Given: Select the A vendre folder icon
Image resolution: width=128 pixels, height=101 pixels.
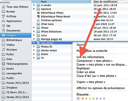Looking at the screenshot, I should pos(38,5).
